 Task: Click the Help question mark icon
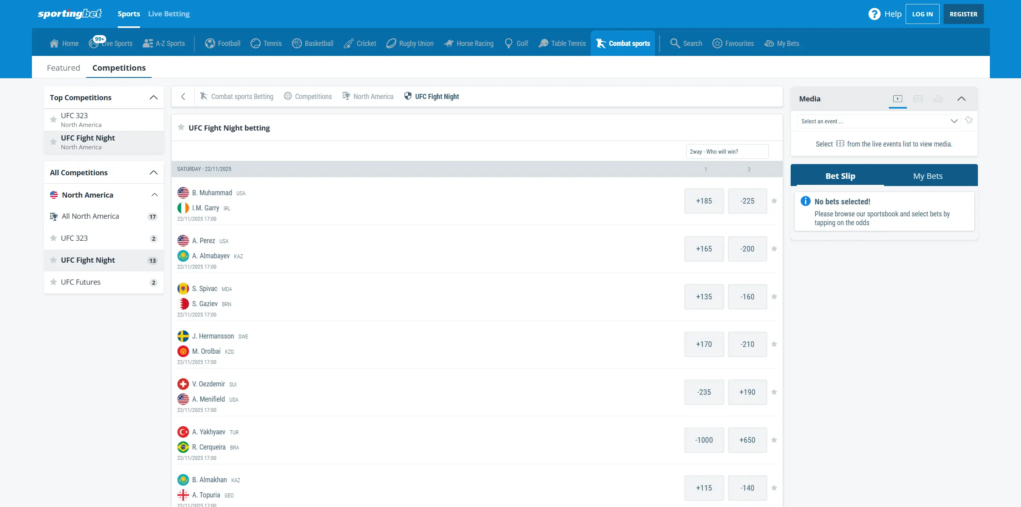coord(874,14)
